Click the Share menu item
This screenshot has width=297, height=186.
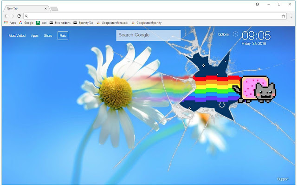coord(48,35)
